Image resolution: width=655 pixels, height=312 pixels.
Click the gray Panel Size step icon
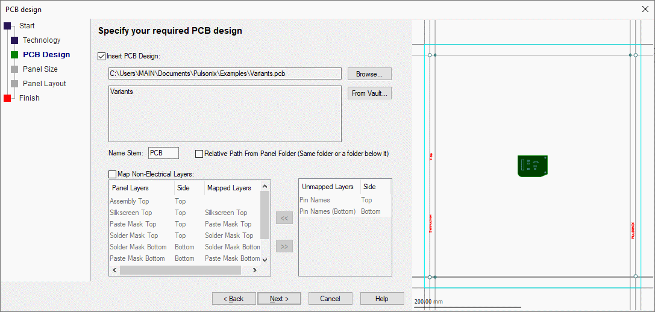14,69
